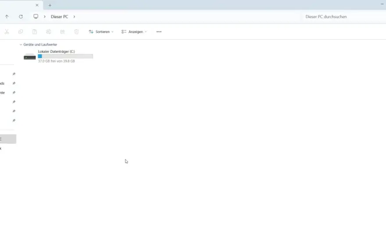Collapse the Geräte und Laufwerke group
386x237 pixels.
21,45
